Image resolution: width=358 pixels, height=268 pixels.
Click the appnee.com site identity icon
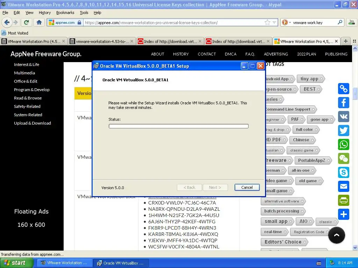(x=65, y=22)
